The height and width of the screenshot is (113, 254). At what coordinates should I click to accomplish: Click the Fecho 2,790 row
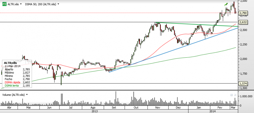point(17,79)
